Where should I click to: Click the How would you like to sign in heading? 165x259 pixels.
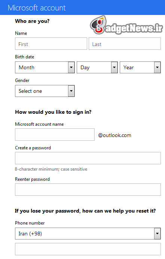[x=53, y=112]
